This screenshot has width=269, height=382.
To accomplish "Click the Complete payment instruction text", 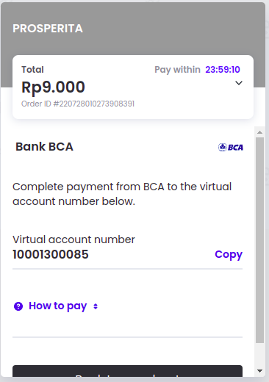I will (122, 194).
